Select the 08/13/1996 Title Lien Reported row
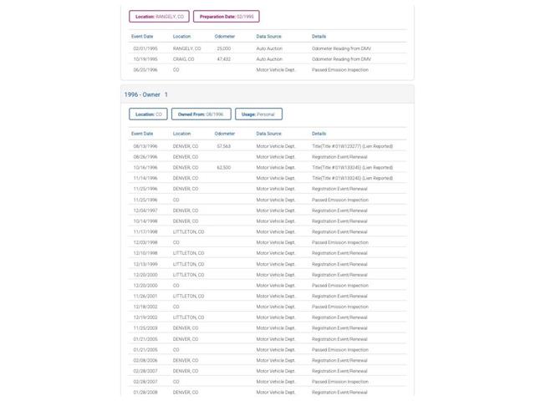The width and height of the screenshot is (535, 401). coord(267,146)
